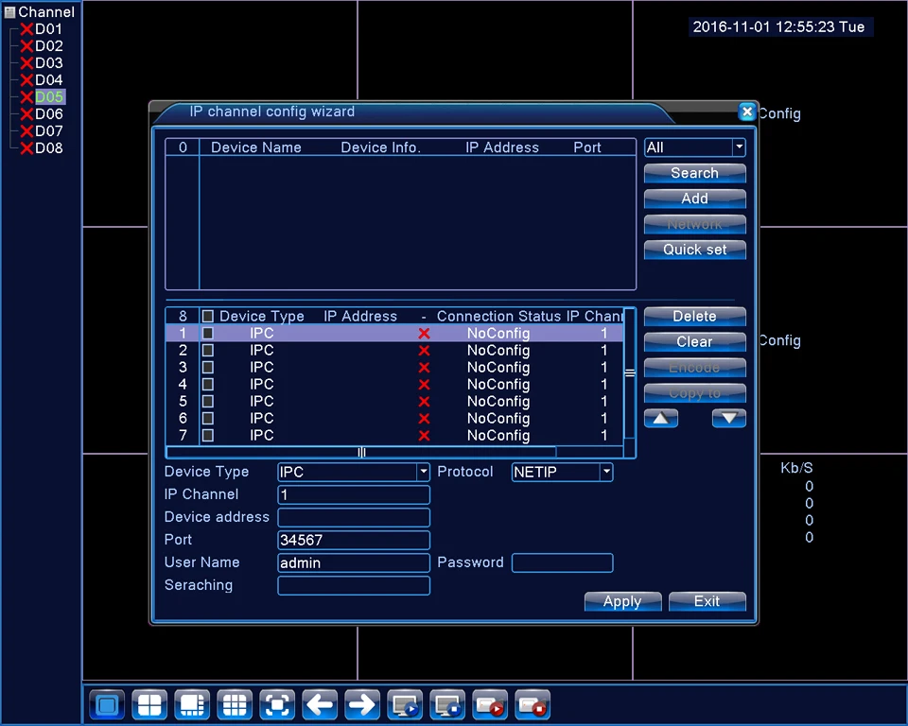
Task: Open the All filter dropdown
Action: point(739,147)
